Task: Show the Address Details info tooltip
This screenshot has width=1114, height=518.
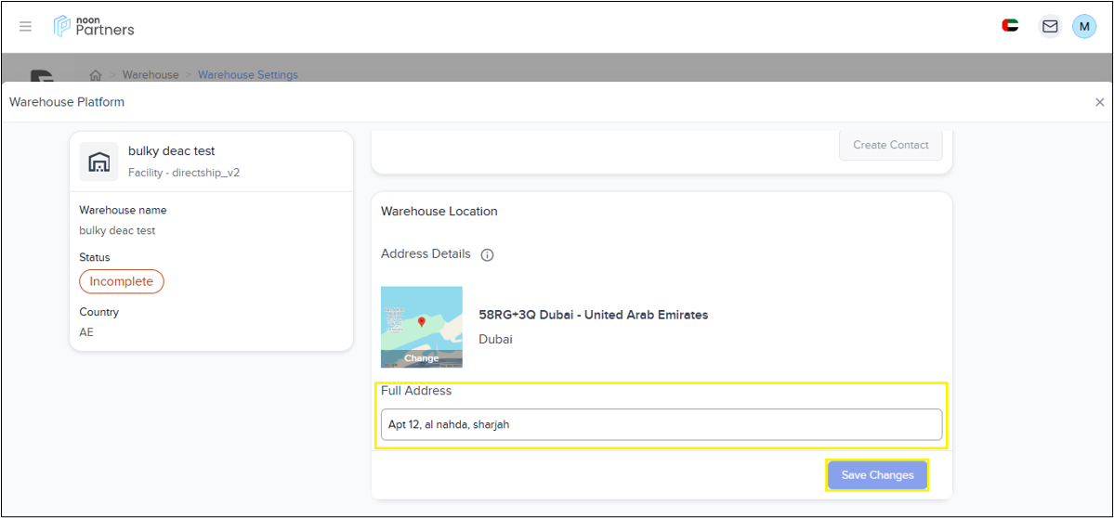Action: [487, 255]
